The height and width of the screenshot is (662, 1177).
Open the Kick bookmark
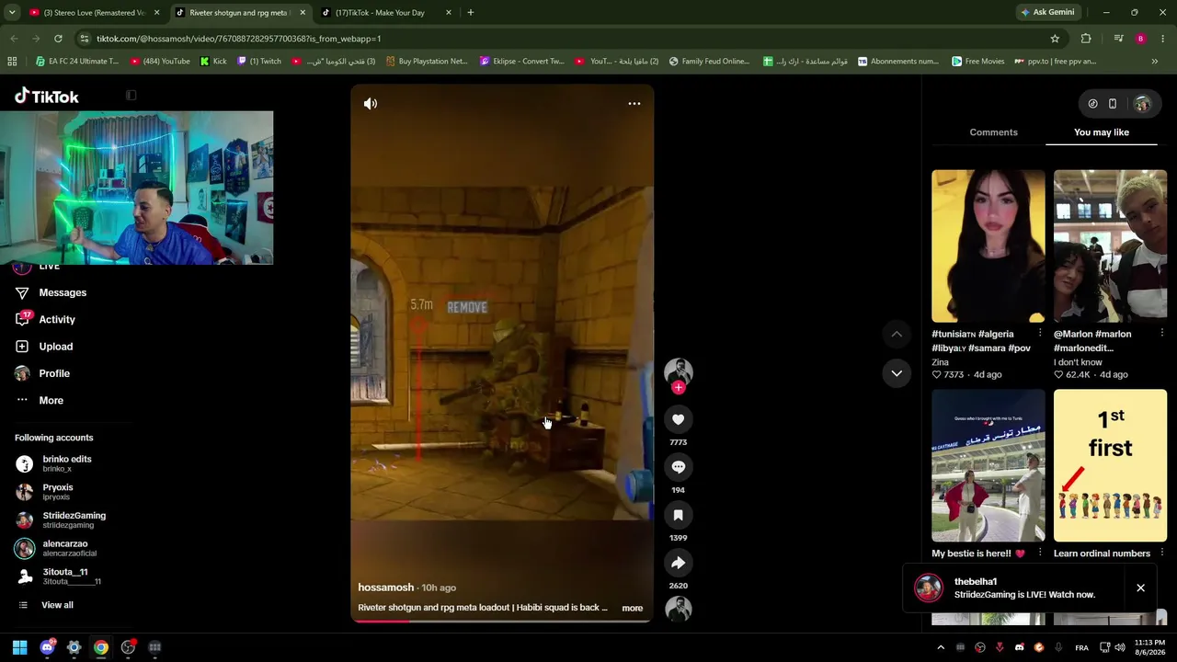pyautogui.click(x=213, y=62)
